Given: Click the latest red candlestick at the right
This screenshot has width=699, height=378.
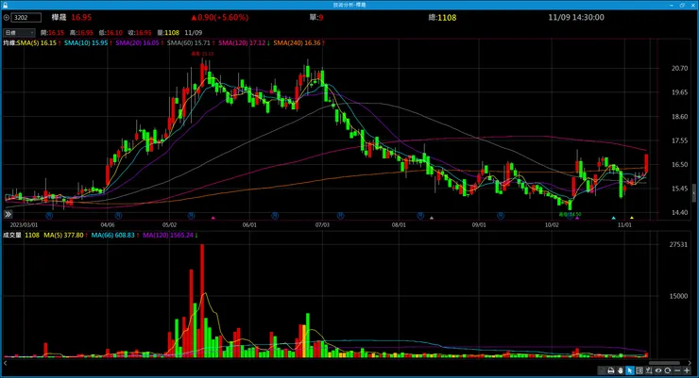Looking at the screenshot, I should pos(646,163).
